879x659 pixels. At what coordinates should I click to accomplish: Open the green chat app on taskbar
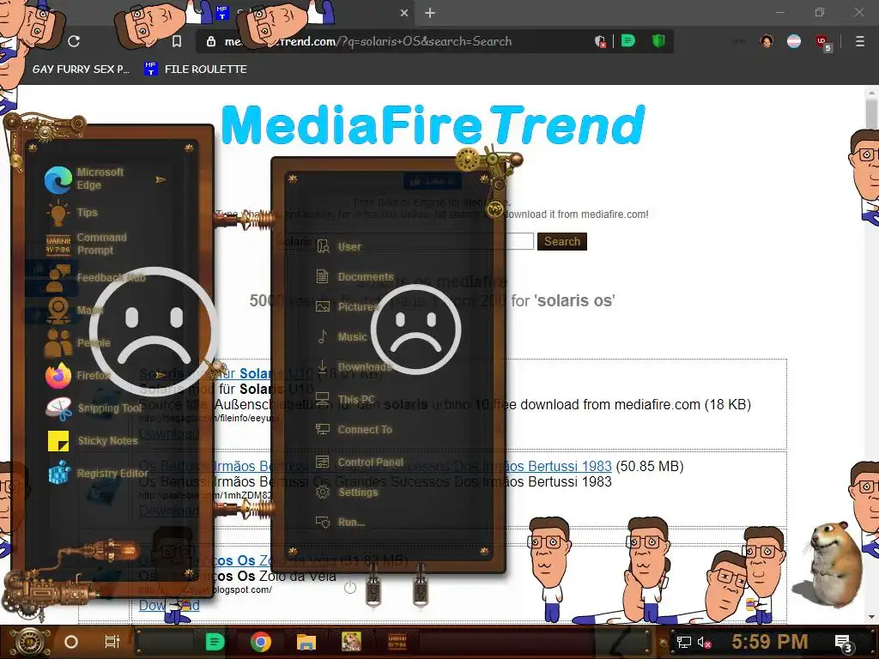pos(215,642)
